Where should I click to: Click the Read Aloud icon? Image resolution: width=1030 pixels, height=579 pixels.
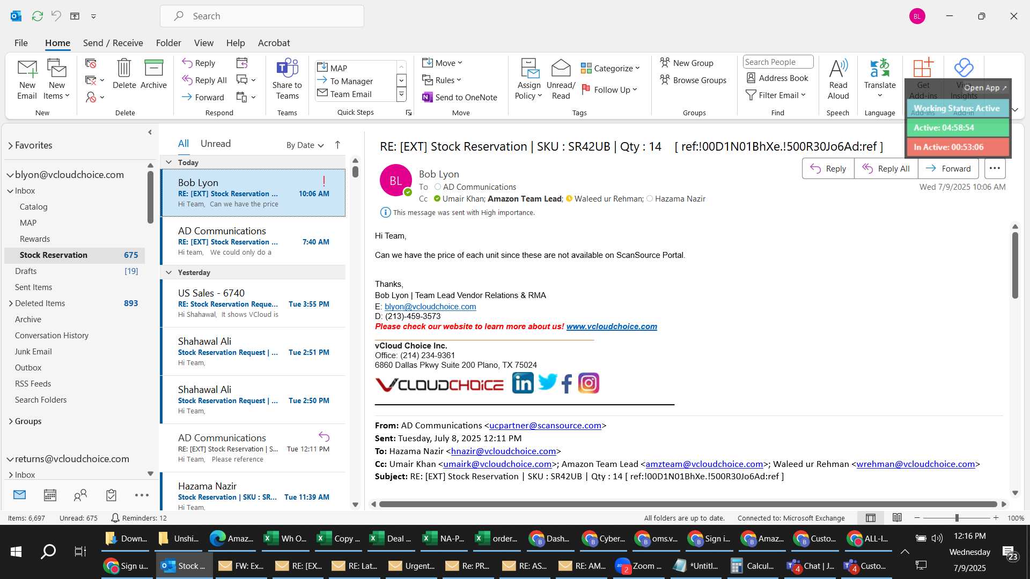(x=838, y=79)
